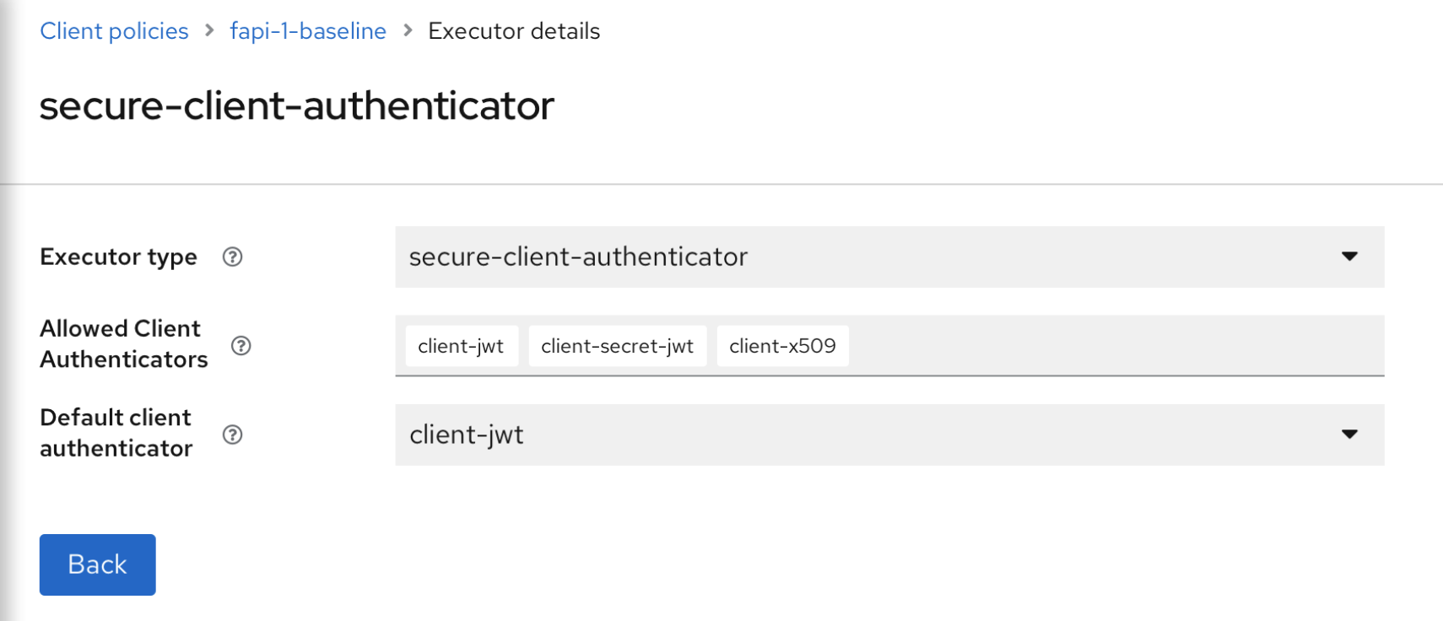
Task: Select the client-x509 authenticator chip
Action: (x=781, y=345)
